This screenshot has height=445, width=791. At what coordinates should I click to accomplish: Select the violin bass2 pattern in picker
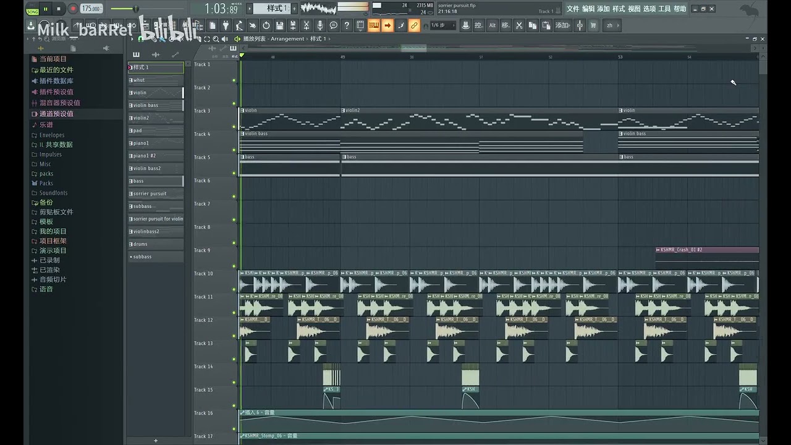pyautogui.click(x=156, y=168)
